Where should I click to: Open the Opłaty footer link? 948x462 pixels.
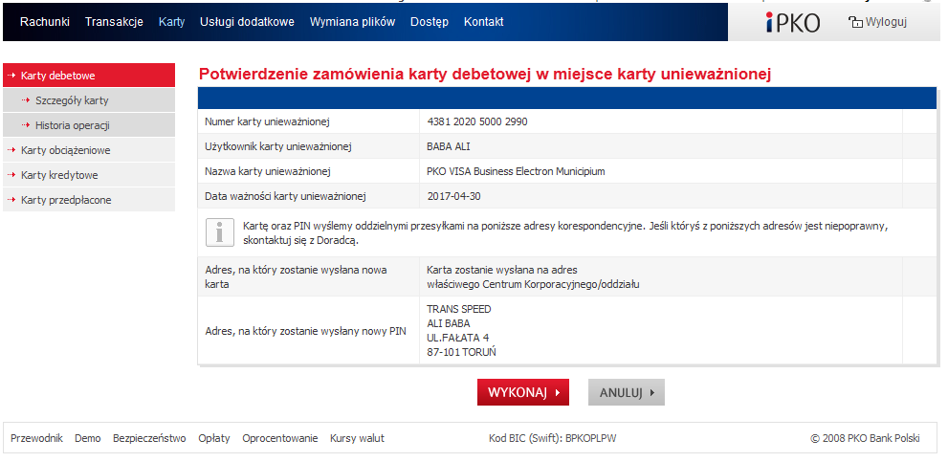pyautogui.click(x=214, y=438)
